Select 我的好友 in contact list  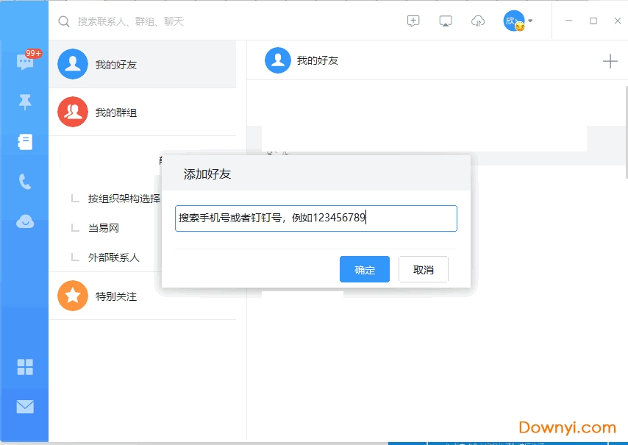click(x=115, y=65)
